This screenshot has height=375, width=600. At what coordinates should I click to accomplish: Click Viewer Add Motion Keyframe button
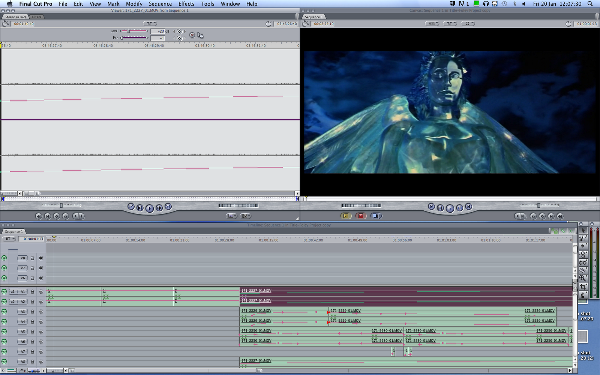pos(57,216)
